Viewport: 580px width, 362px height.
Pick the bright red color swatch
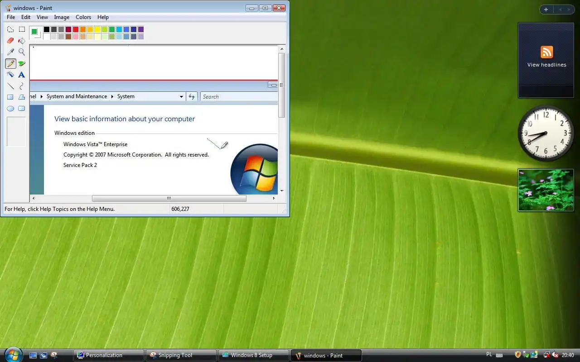[x=76, y=29]
